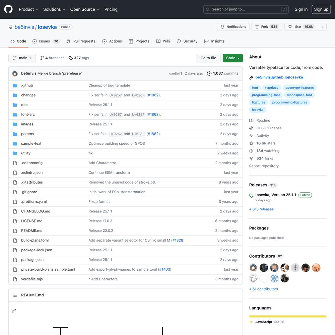Screen dimensions: 335x335
Task: Open the private-build-plans.sample.toml file
Action: coord(48,269)
